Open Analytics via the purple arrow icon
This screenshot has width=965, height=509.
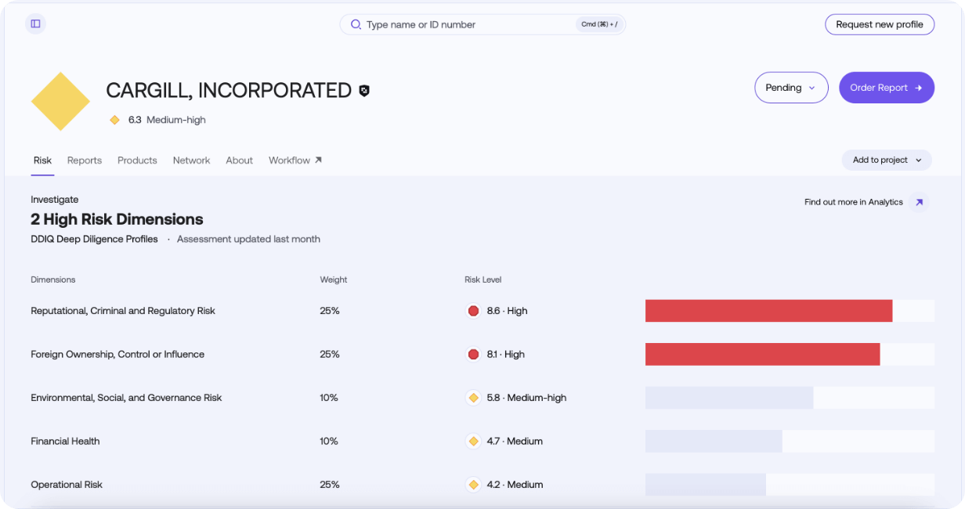coord(920,202)
